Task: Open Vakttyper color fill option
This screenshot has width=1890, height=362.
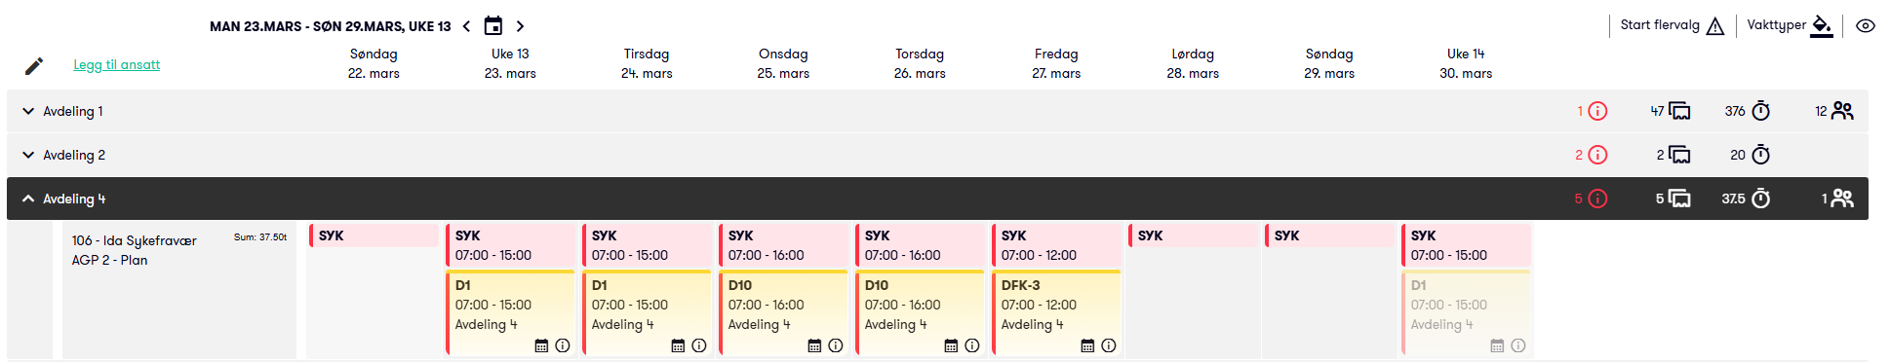Action: 1821,26
